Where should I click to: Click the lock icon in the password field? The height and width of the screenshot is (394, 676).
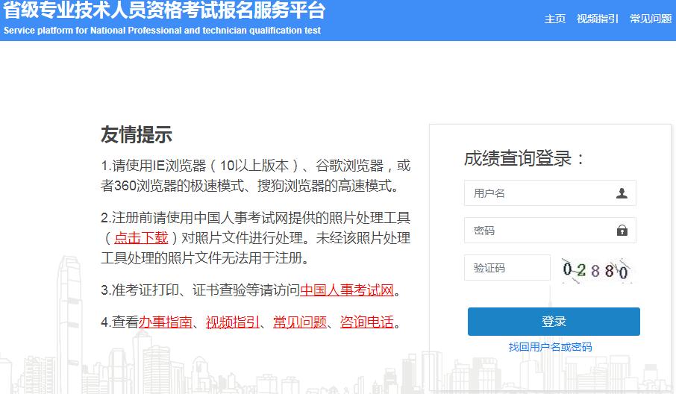tap(622, 230)
